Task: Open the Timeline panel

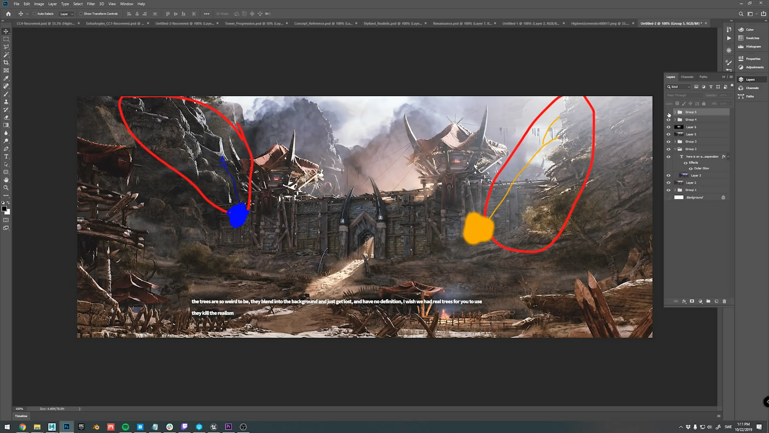Action: pyautogui.click(x=21, y=416)
